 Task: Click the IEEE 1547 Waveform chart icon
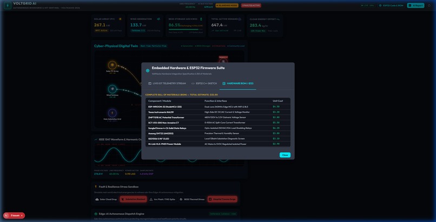pos(96,139)
